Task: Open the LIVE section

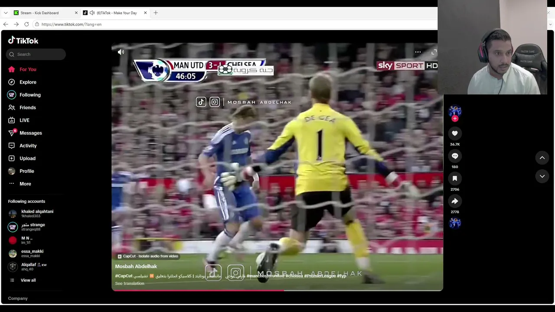Action: tap(19, 120)
